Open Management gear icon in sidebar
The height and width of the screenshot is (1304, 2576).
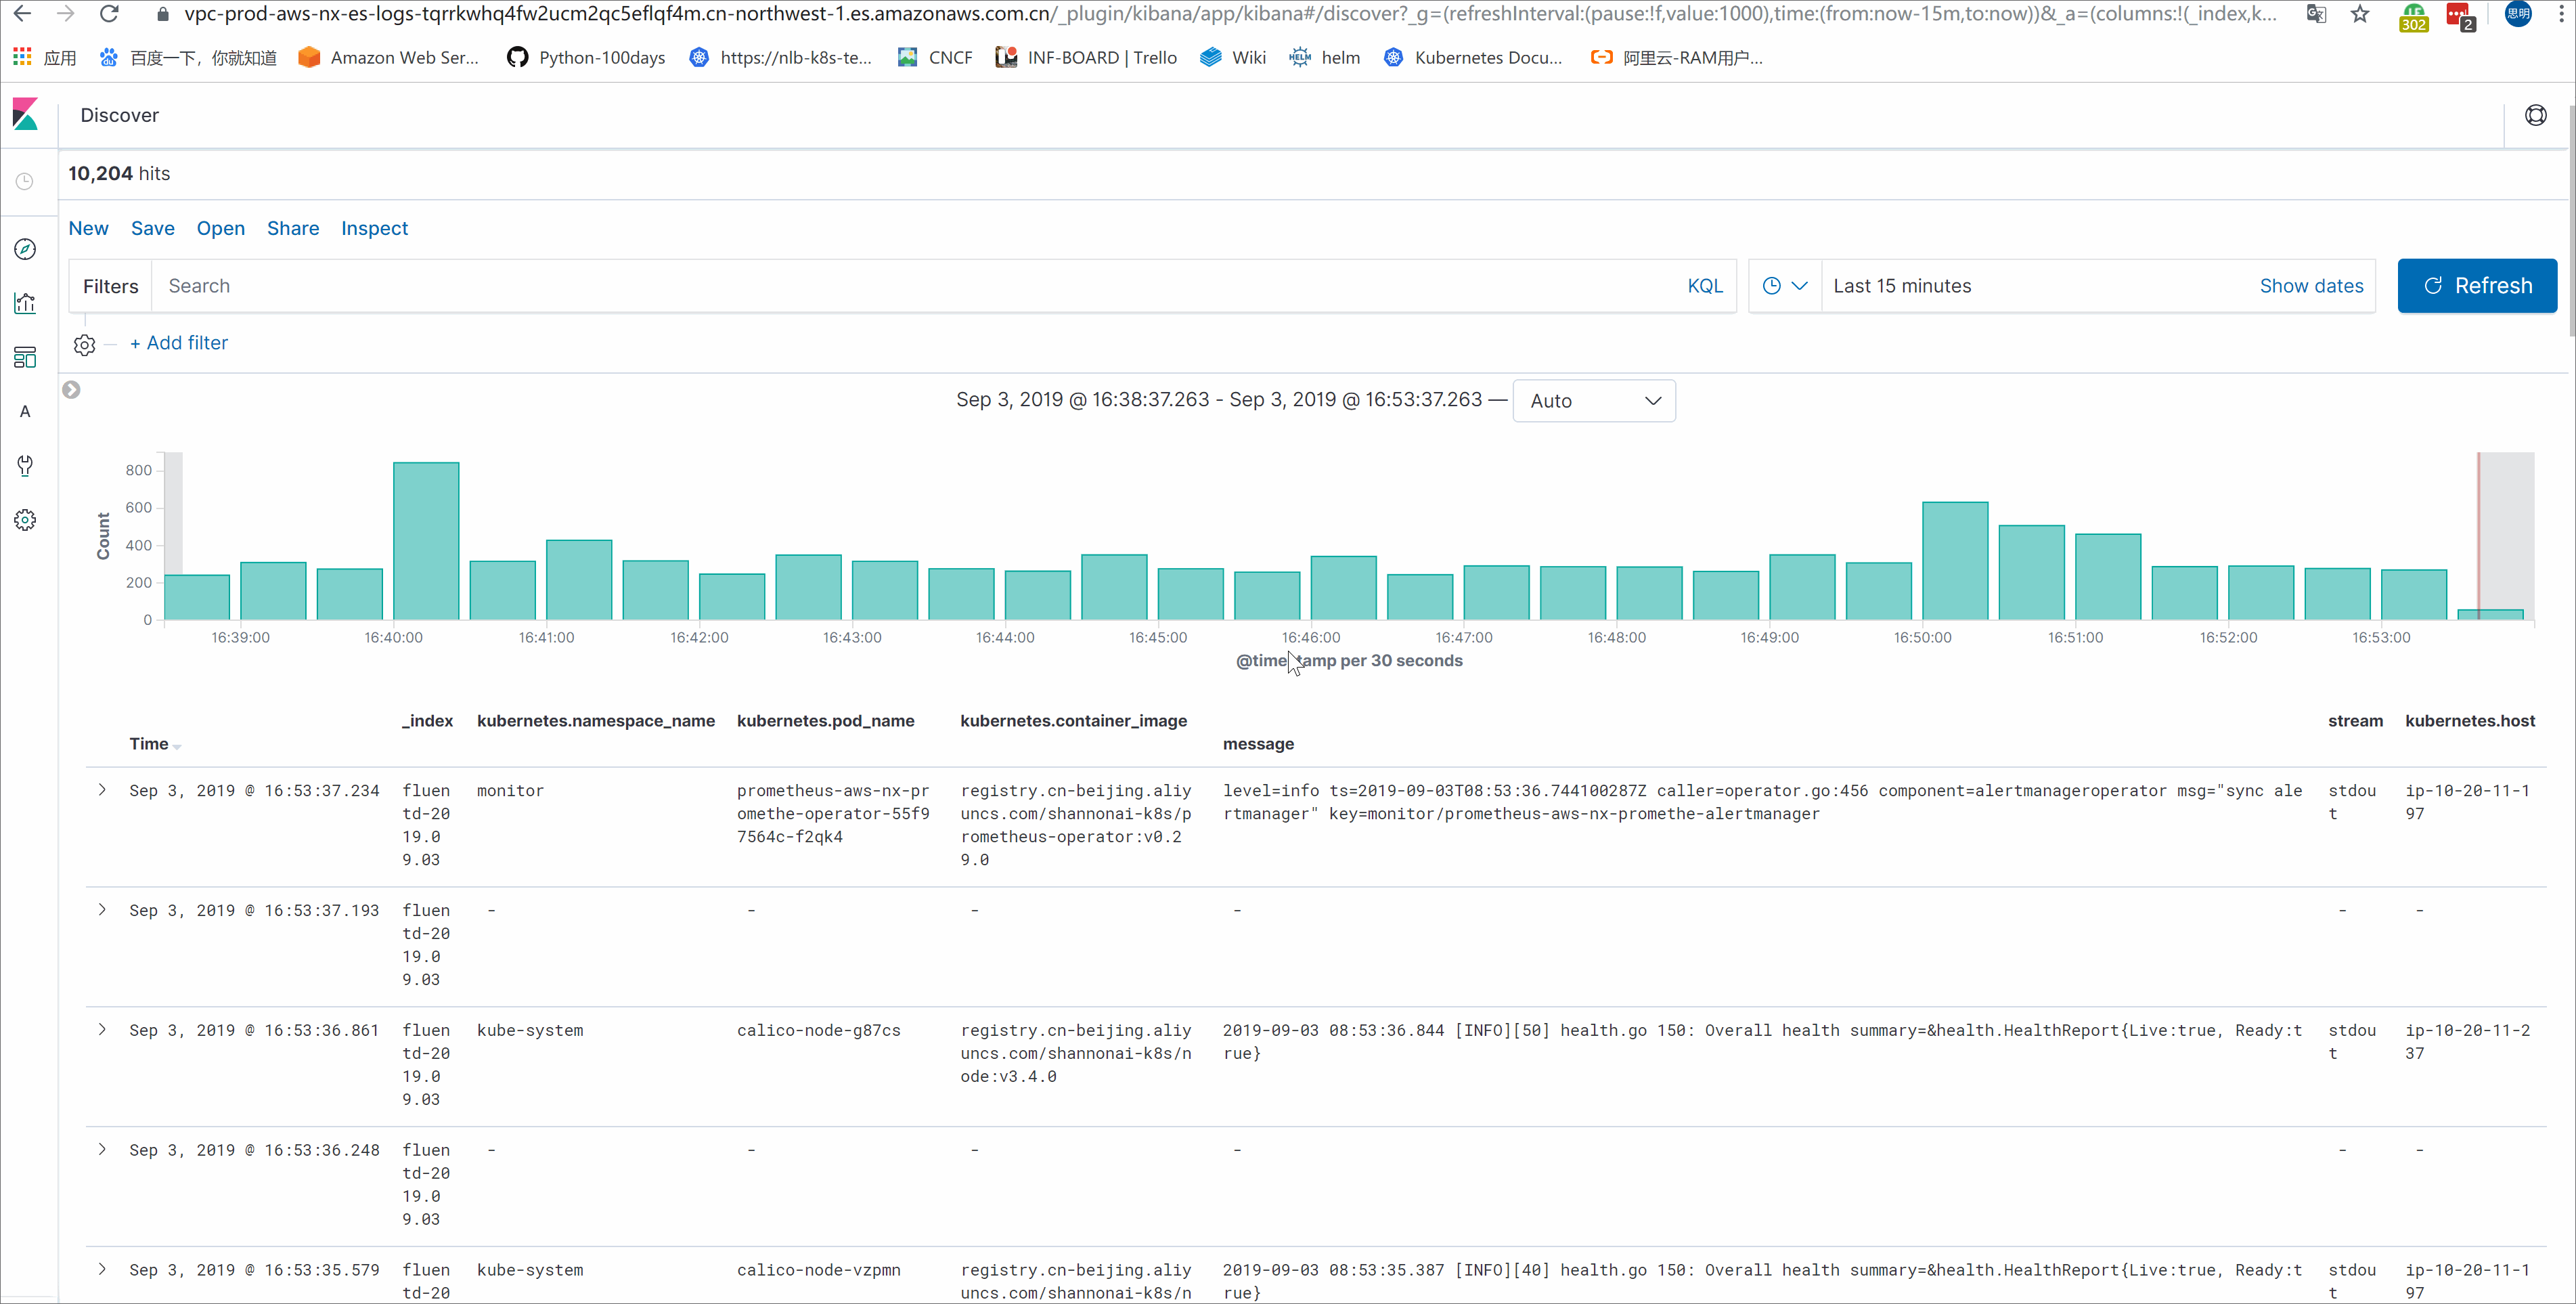click(x=25, y=520)
